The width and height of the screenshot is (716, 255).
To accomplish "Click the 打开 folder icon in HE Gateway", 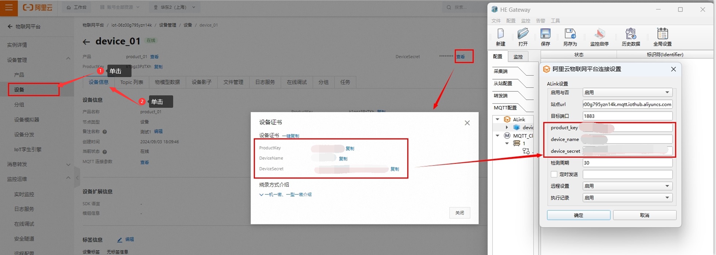I will pyautogui.click(x=523, y=37).
